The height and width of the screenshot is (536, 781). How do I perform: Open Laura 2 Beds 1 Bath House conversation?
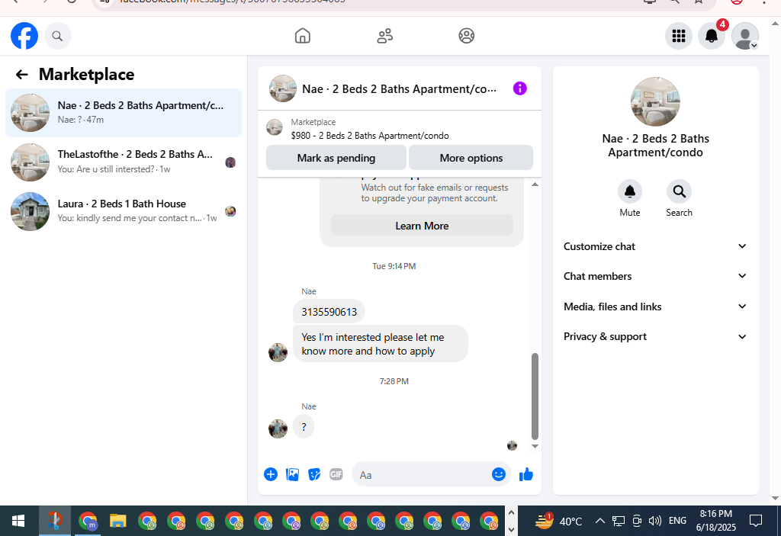[x=124, y=211]
